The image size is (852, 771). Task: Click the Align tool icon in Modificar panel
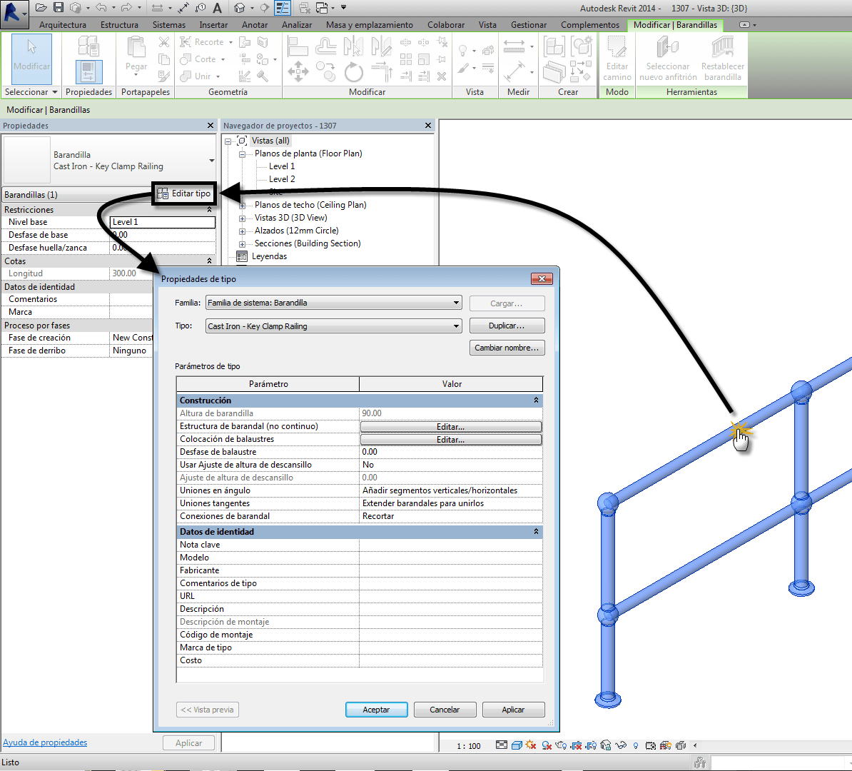pyautogui.click(x=298, y=46)
